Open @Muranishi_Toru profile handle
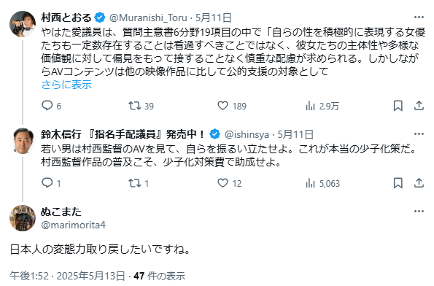 click(148, 18)
